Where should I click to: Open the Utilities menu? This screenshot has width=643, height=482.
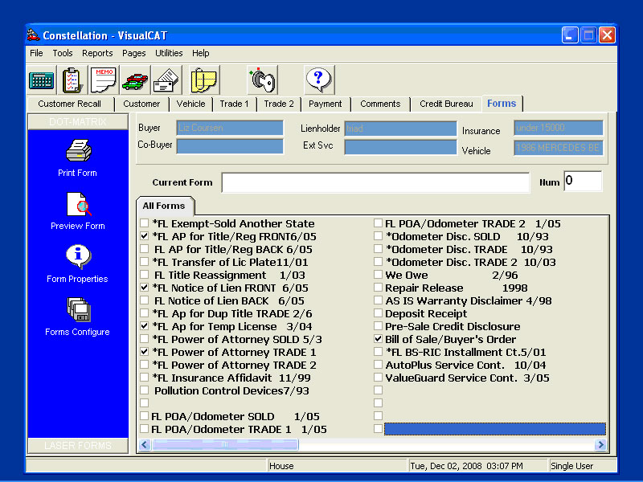coord(169,53)
